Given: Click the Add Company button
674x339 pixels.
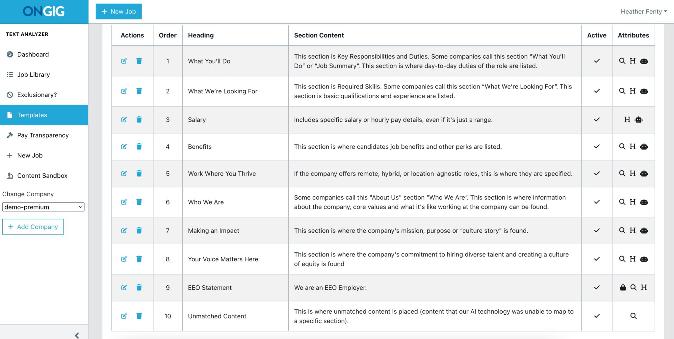Looking at the screenshot, I should point(33,227).
